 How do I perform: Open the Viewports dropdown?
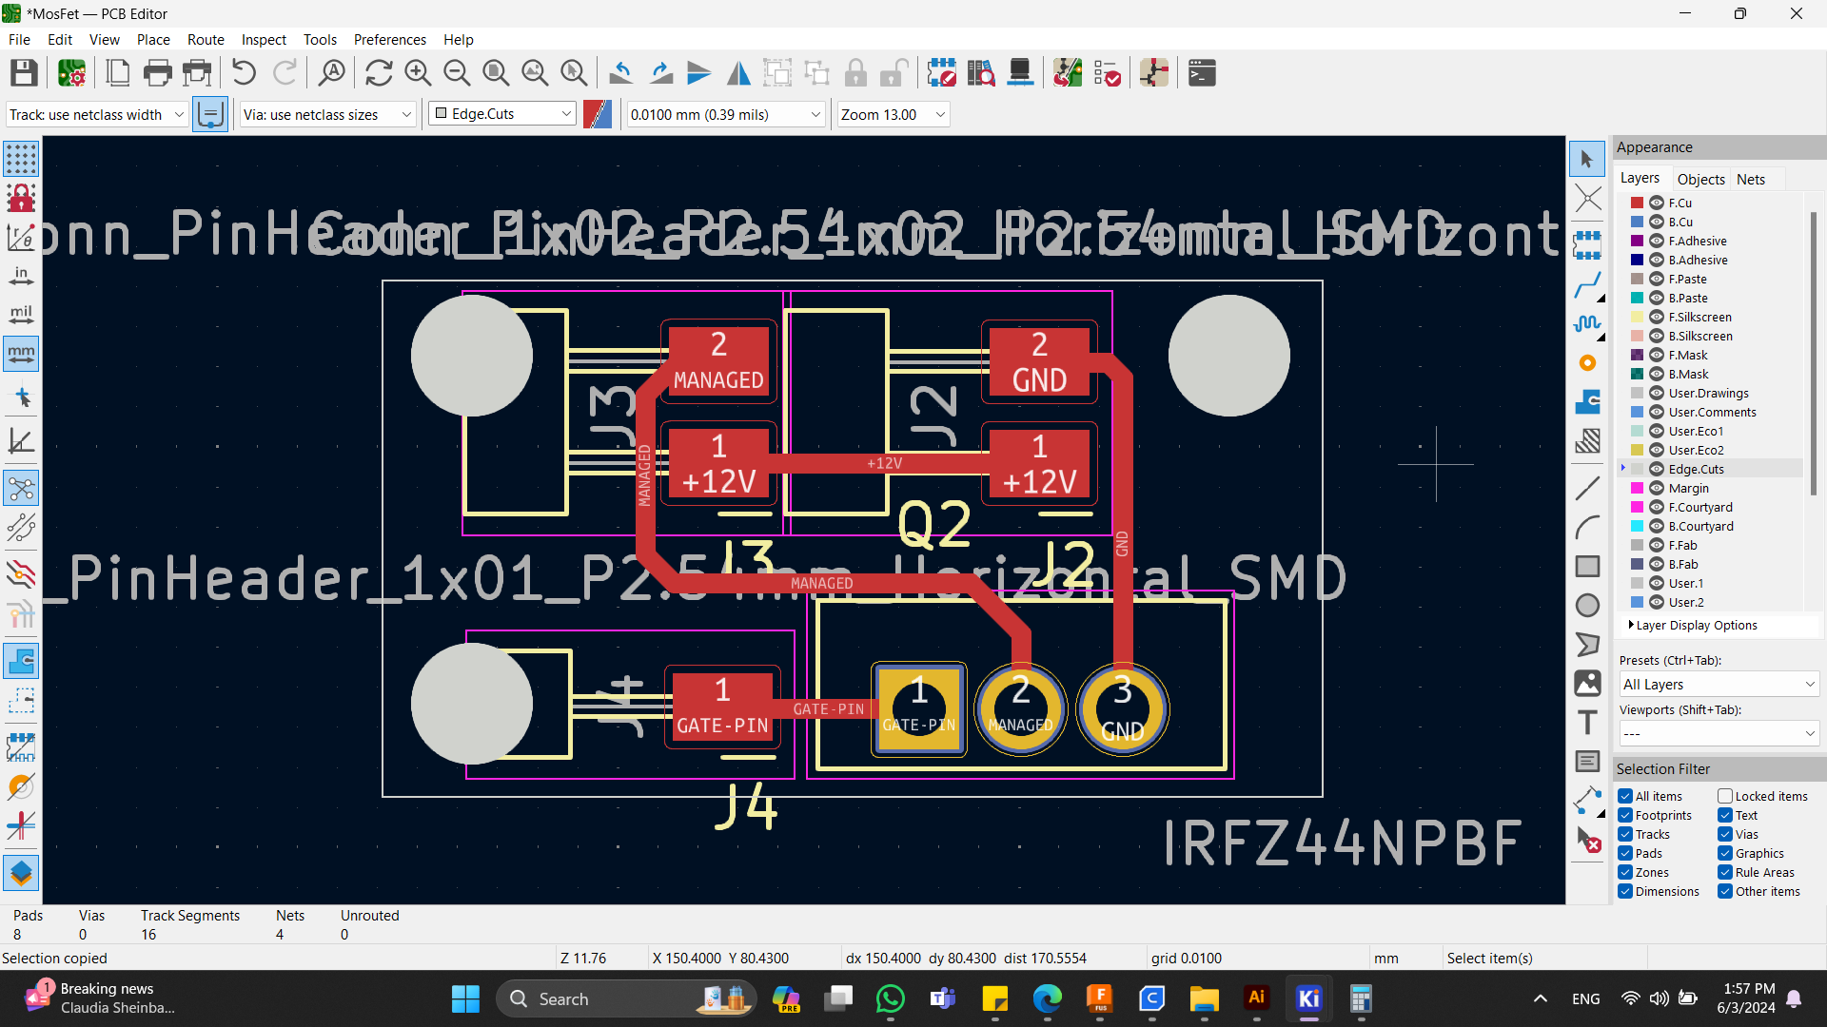(1719, 733)
